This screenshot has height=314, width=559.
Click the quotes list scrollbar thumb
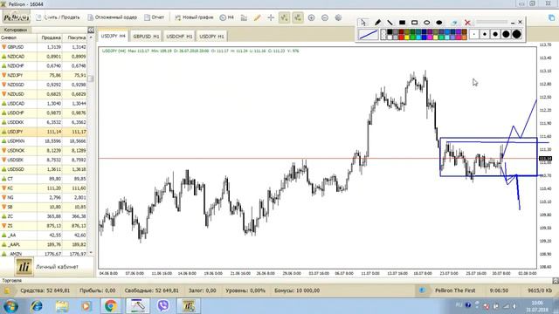coord(91,78)
